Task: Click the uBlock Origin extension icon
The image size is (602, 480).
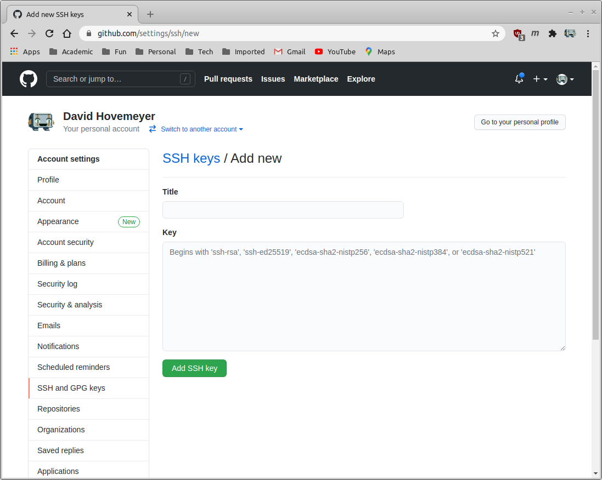Action: click(518, 33)
